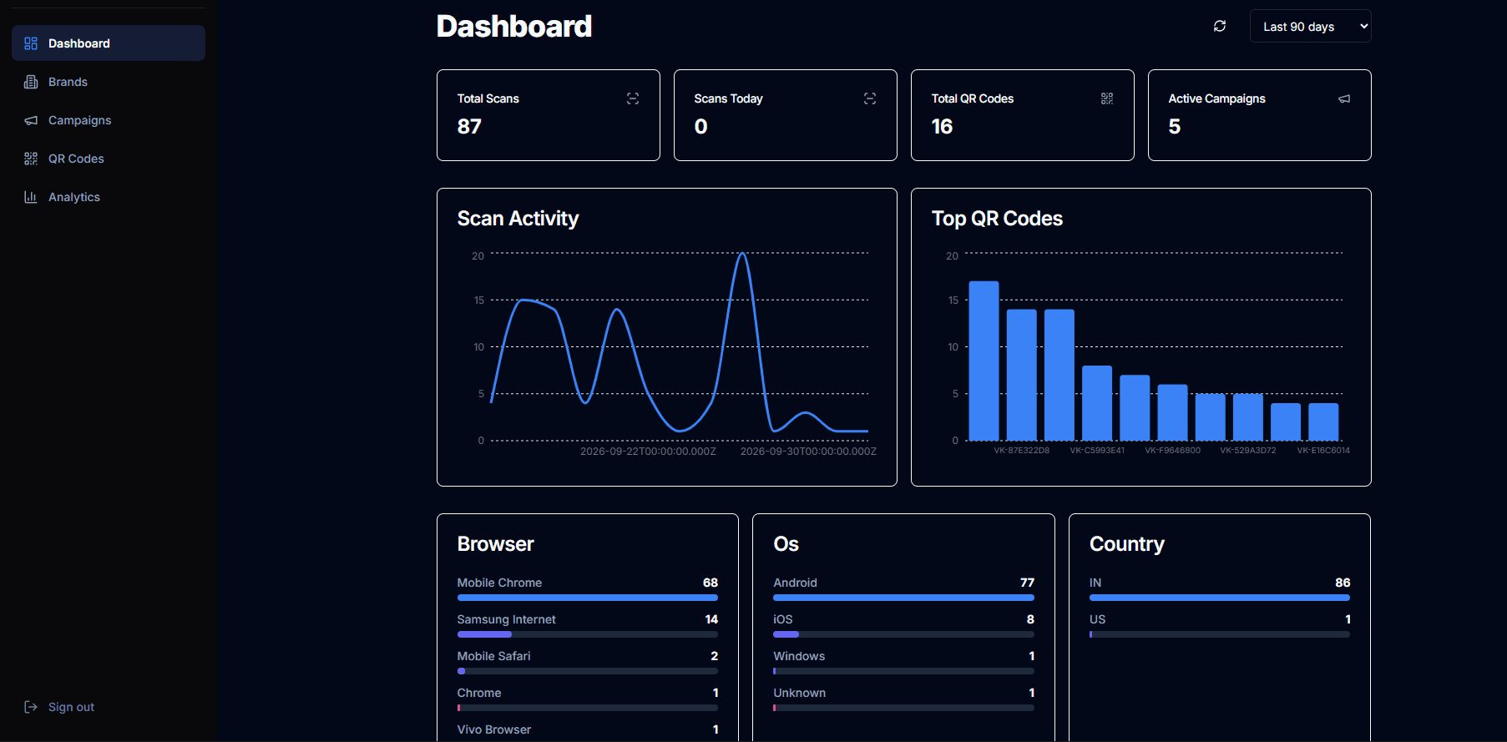Click the Mobile Chrome count 68
This screenshot has width=1507, height=742.
pyautogui.click(x=711, y=583)
